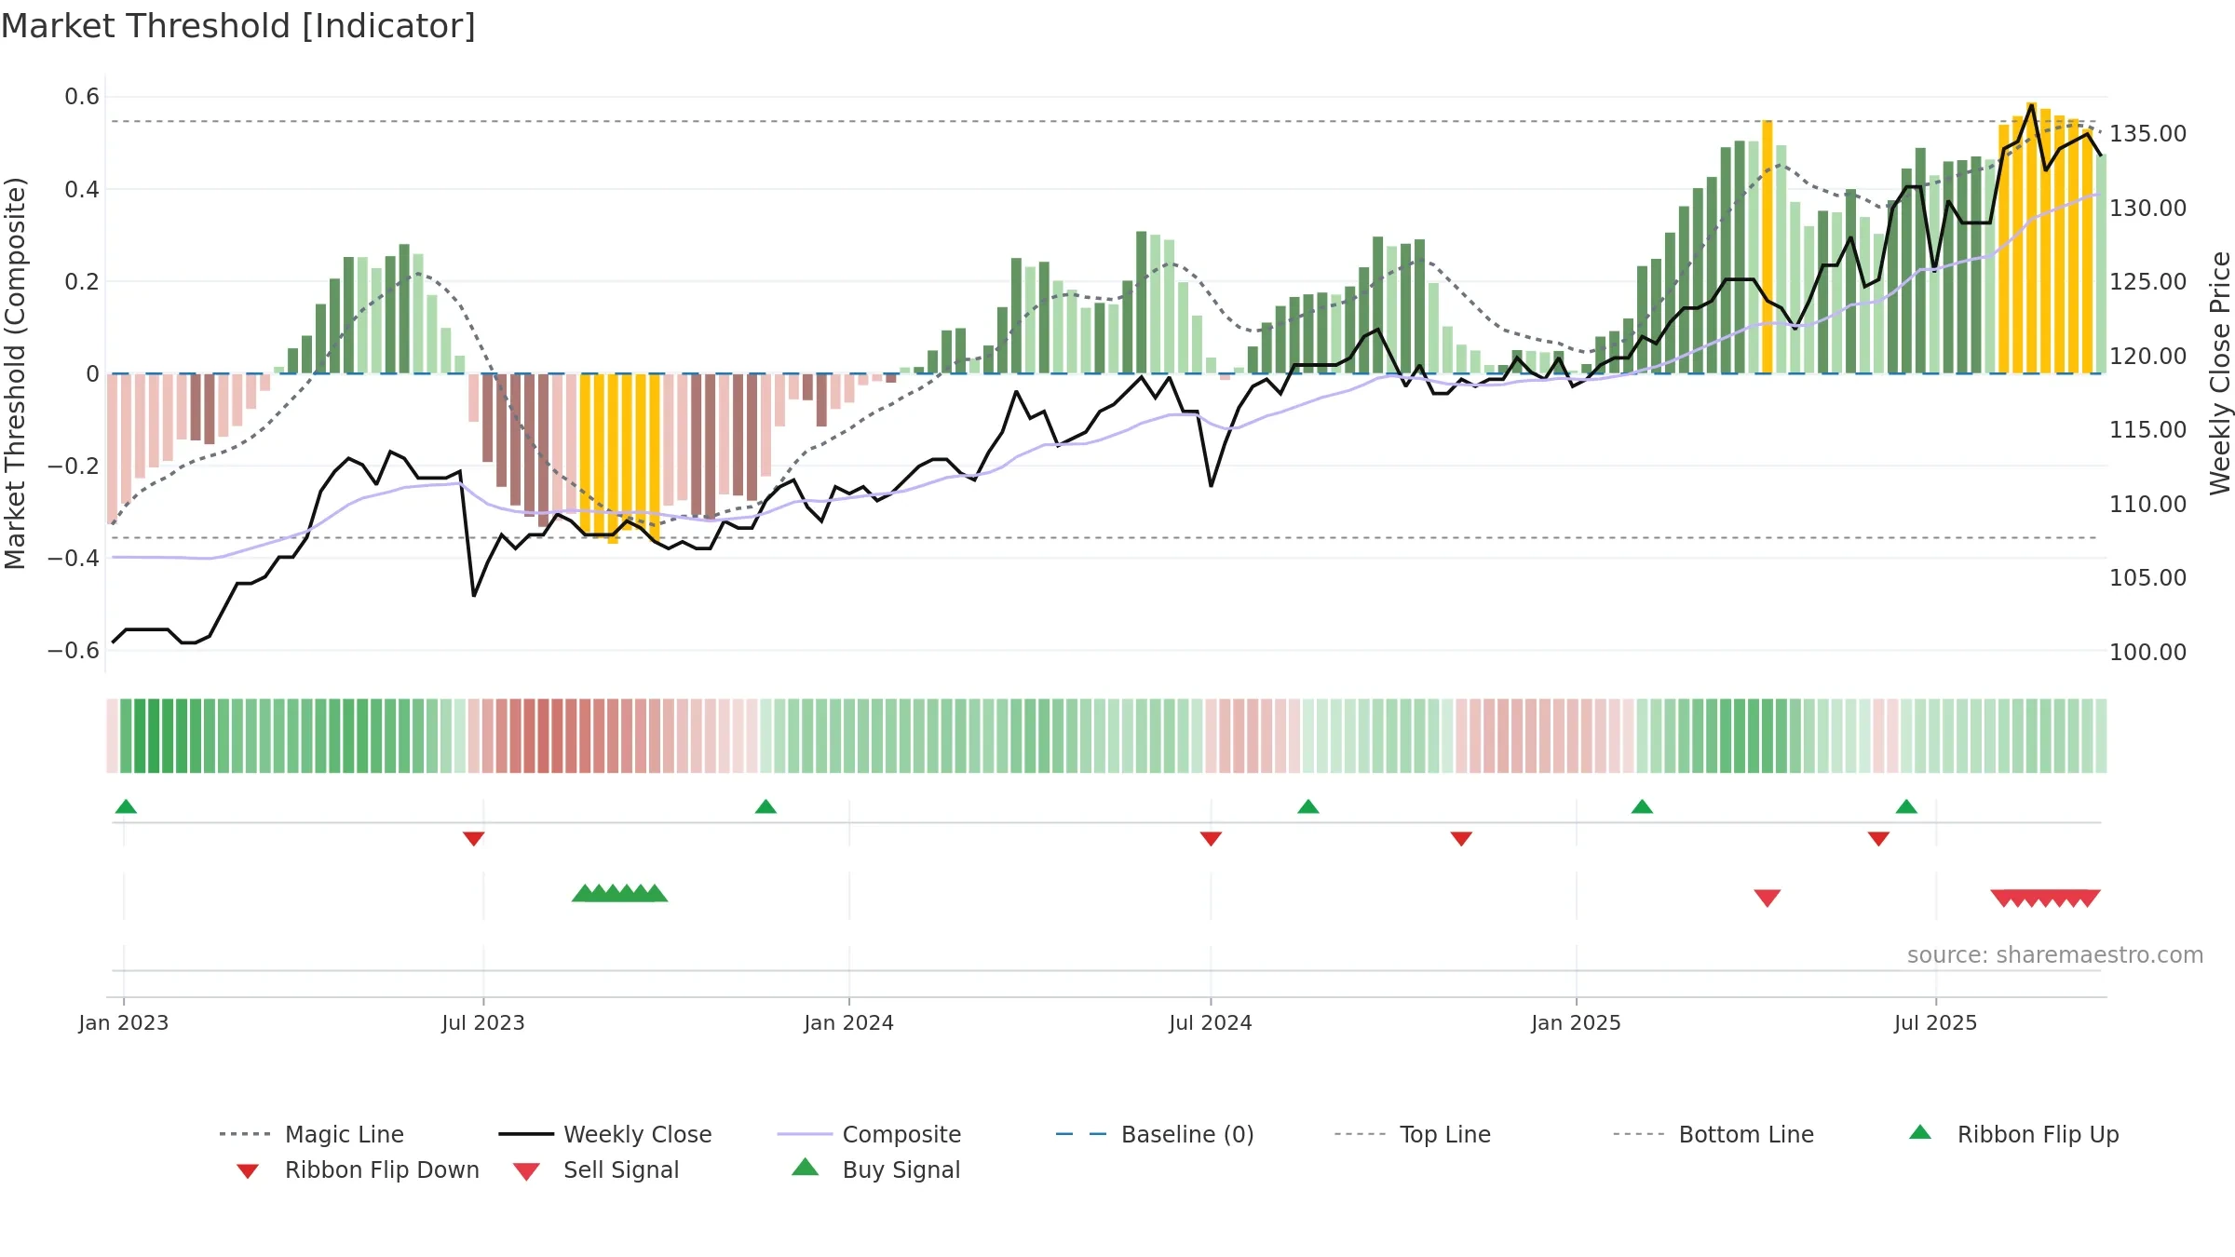Screen dimensions: 2235x1257
Task: Toggle the Sell Signal legend entry
Action: click(x=596, y=1169)
